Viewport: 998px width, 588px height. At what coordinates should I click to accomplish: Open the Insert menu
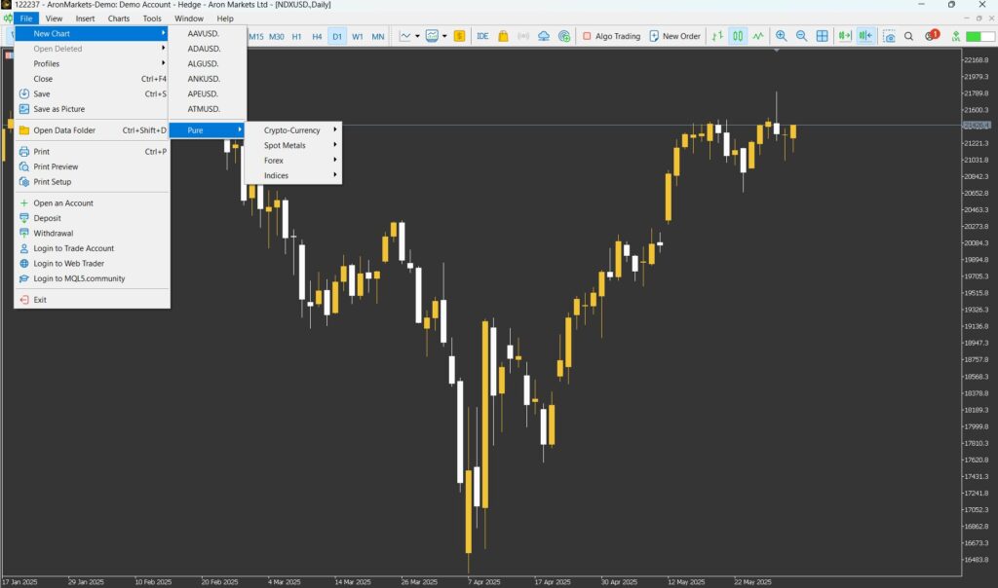[86, 18]
